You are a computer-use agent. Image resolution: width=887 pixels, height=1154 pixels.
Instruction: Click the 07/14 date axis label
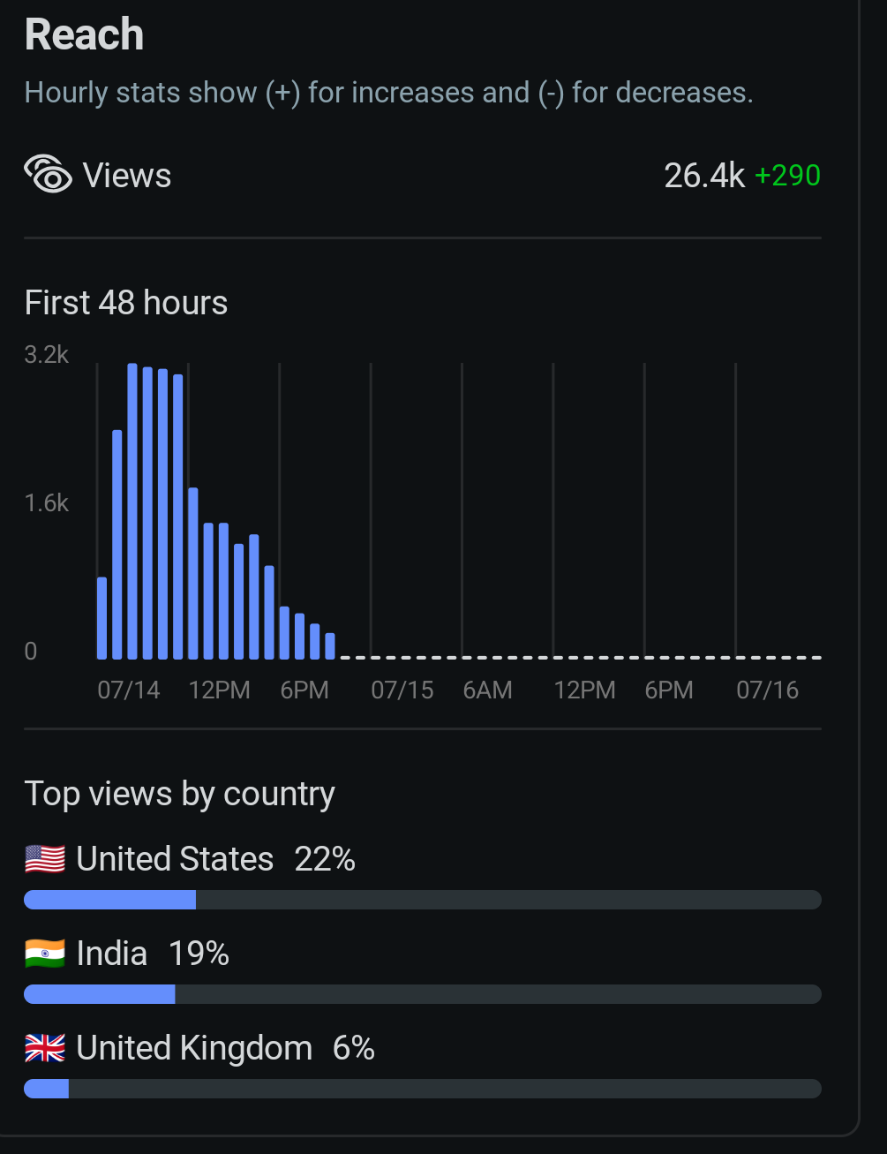tap(129, 690)
